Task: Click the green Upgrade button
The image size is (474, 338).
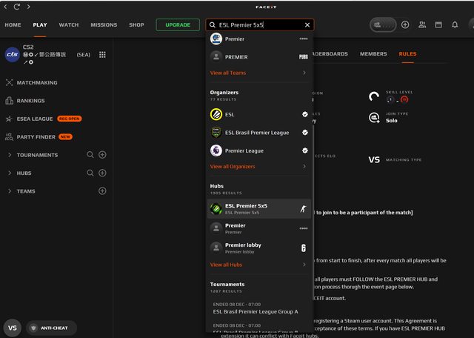Action: coord(178,24)
